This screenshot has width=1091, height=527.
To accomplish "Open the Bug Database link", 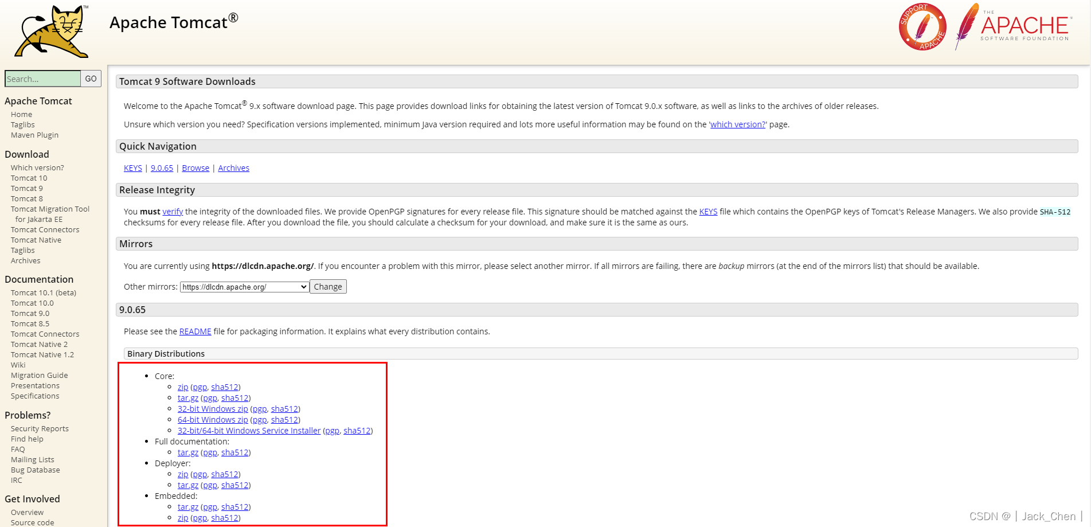I will 36,470.
